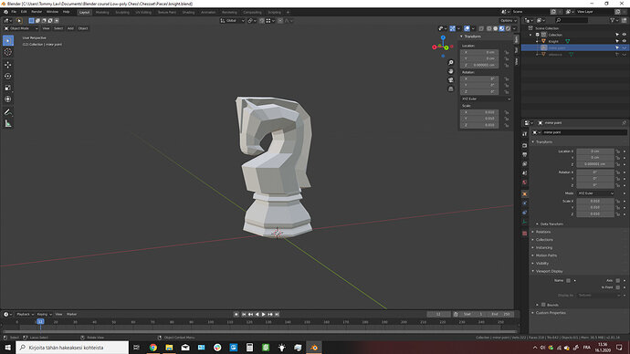Image resolution: width=630 pixels, height=354 pixels.
Task: Open File Explorer from the taskbar
Action: click(x=169, y=348)
